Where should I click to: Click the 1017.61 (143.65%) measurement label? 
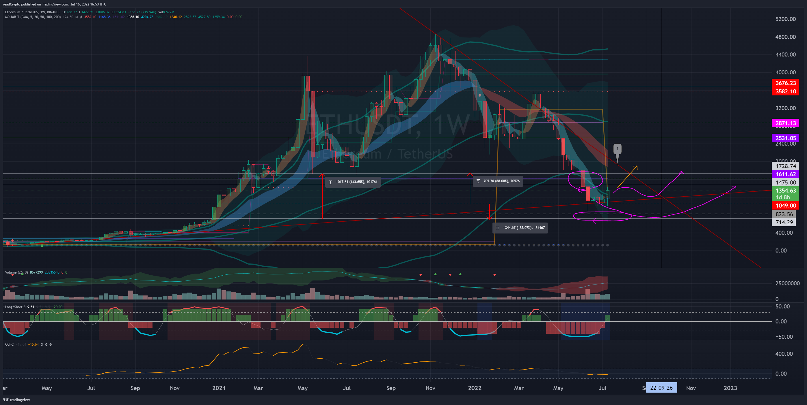tap(353, 182)
